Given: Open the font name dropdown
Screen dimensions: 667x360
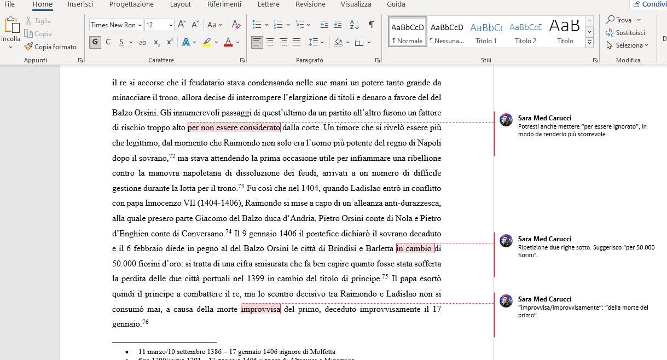Looking at the screenshot, I should point(140,25).
